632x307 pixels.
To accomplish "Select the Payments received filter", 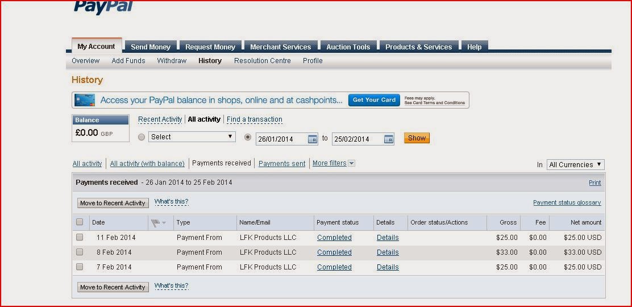I will [x=221, y=163].
